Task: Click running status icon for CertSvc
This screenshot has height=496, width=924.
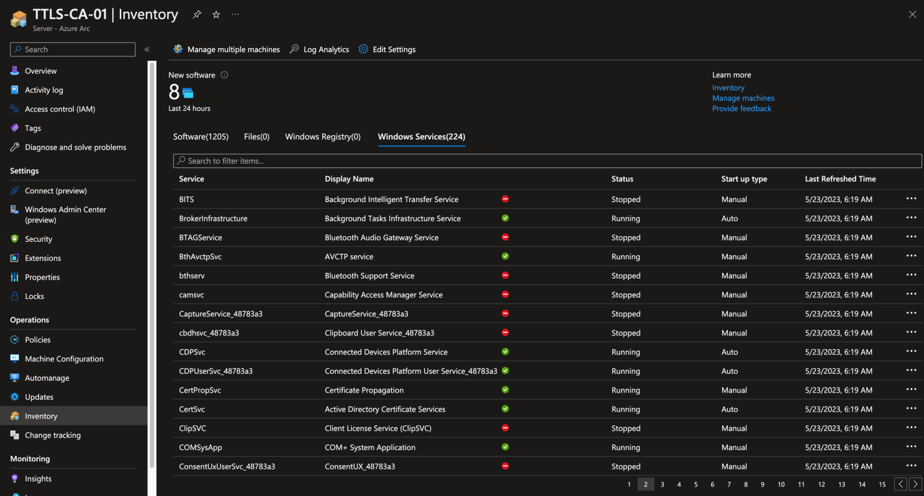Action: 505,409
